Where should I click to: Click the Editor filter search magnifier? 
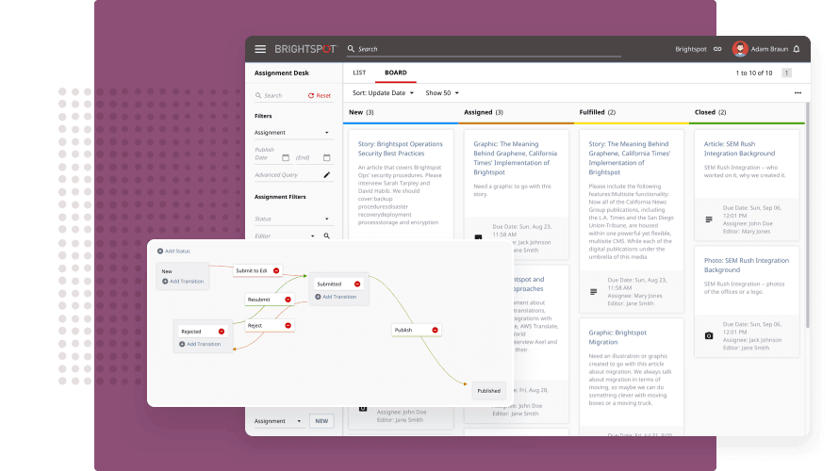pyautogui.click(x=327, y=235)
